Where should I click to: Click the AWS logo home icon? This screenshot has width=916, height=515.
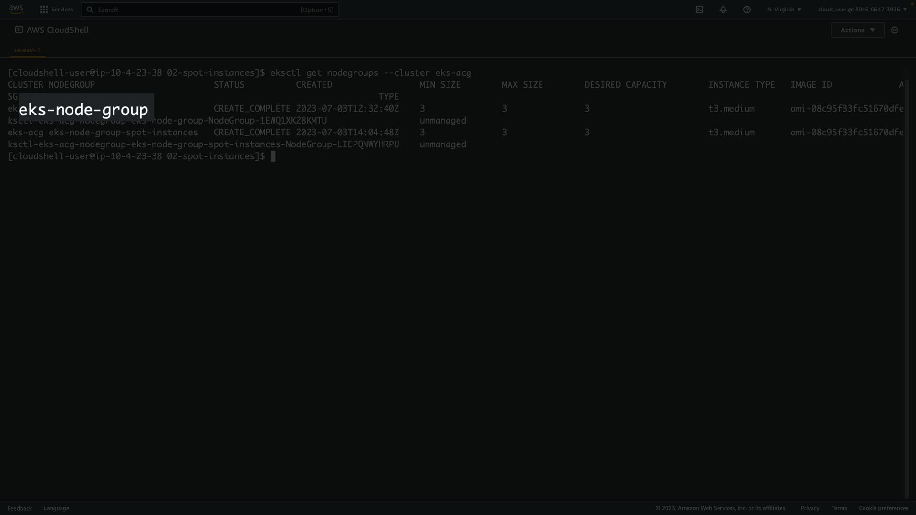click(16, 9)
